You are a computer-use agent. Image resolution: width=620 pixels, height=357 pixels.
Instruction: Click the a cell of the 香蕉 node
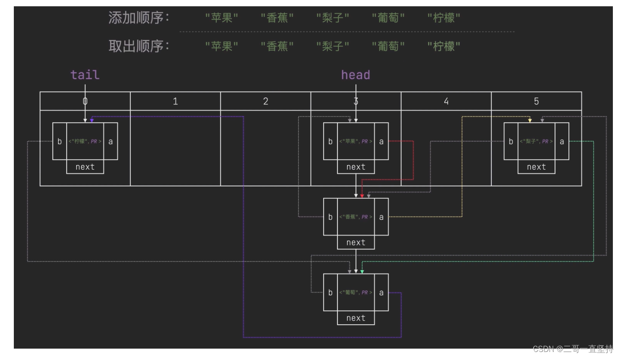[x=381, y=217]
